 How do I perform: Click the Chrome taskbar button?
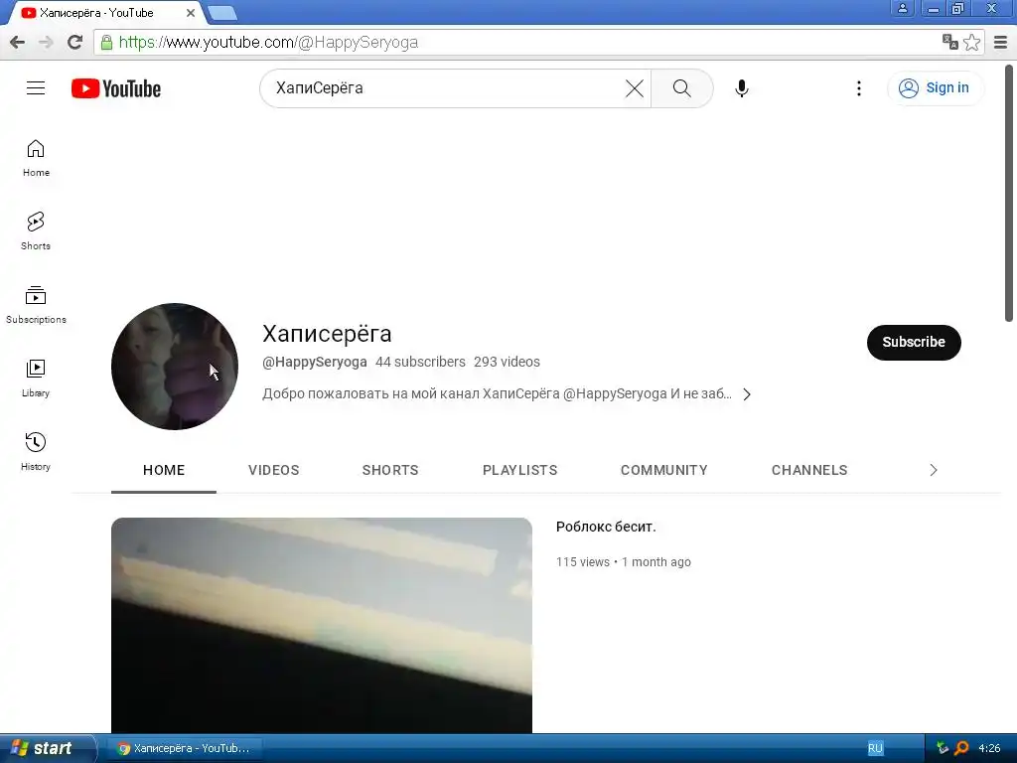pos(186,748)
